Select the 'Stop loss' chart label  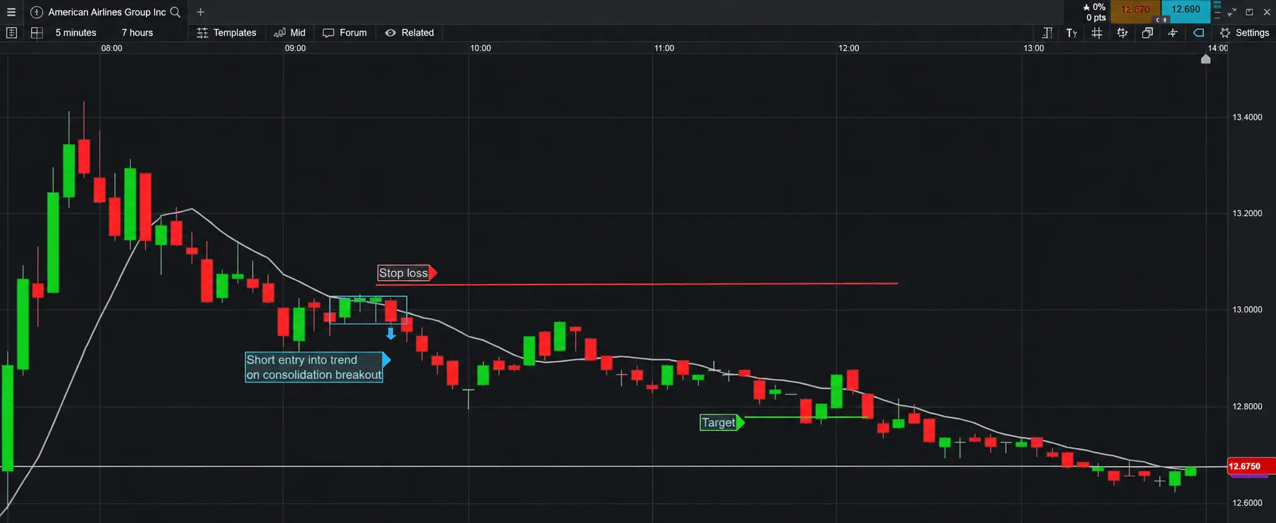(x=406, y=273)
